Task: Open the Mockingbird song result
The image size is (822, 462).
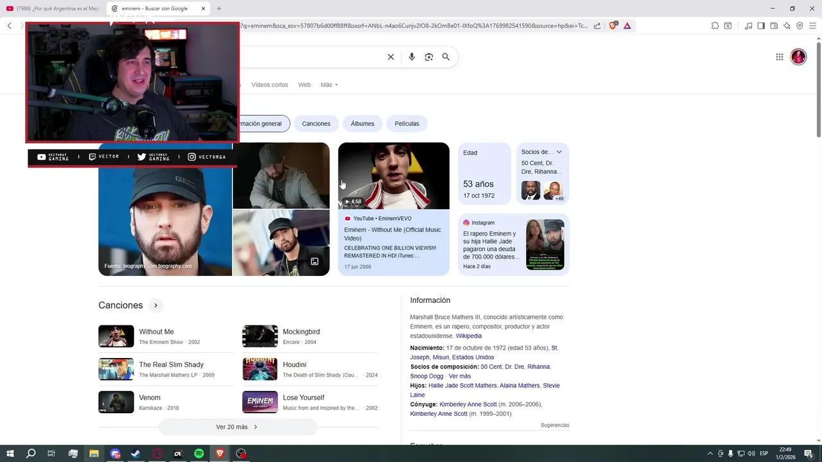Action: point(310,336)
